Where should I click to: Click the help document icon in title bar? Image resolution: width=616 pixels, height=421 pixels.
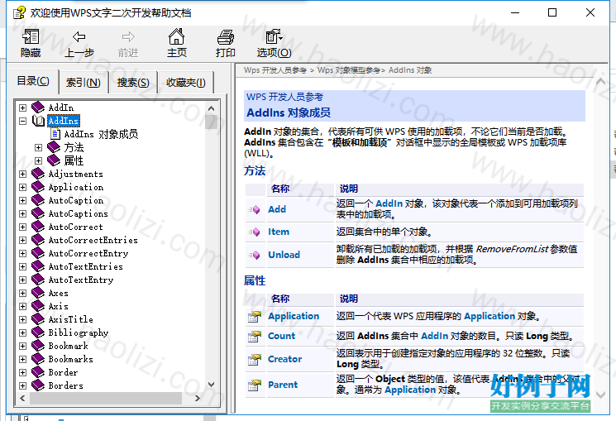[x=19, y=13]
